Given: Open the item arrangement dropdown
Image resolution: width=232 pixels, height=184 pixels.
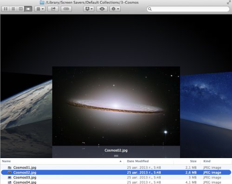Looking at the screenshot, I should click(40, 9).
